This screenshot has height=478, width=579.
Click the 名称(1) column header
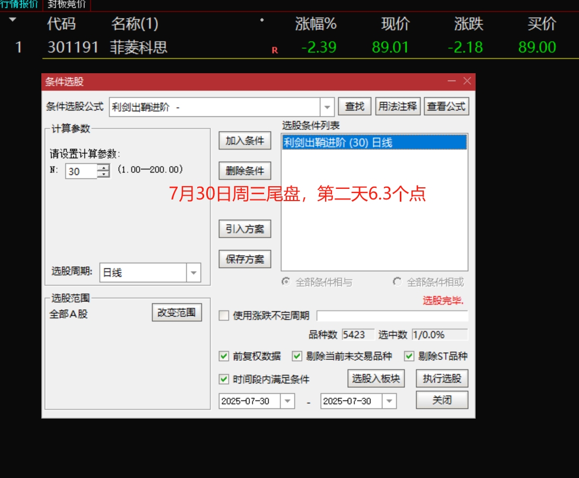135,24
